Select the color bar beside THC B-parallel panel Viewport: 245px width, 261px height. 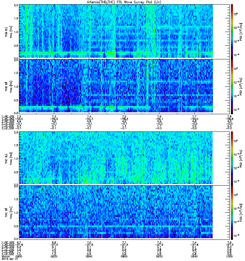click(x=232, y=213)
